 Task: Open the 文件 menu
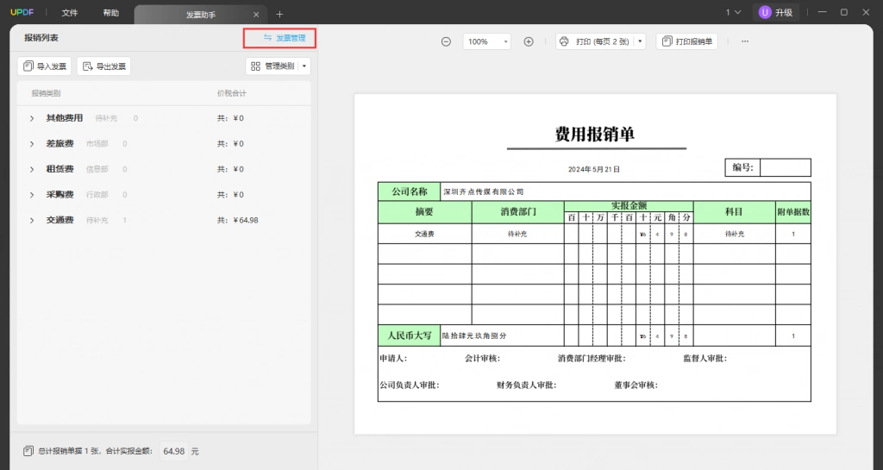(70, 12)
